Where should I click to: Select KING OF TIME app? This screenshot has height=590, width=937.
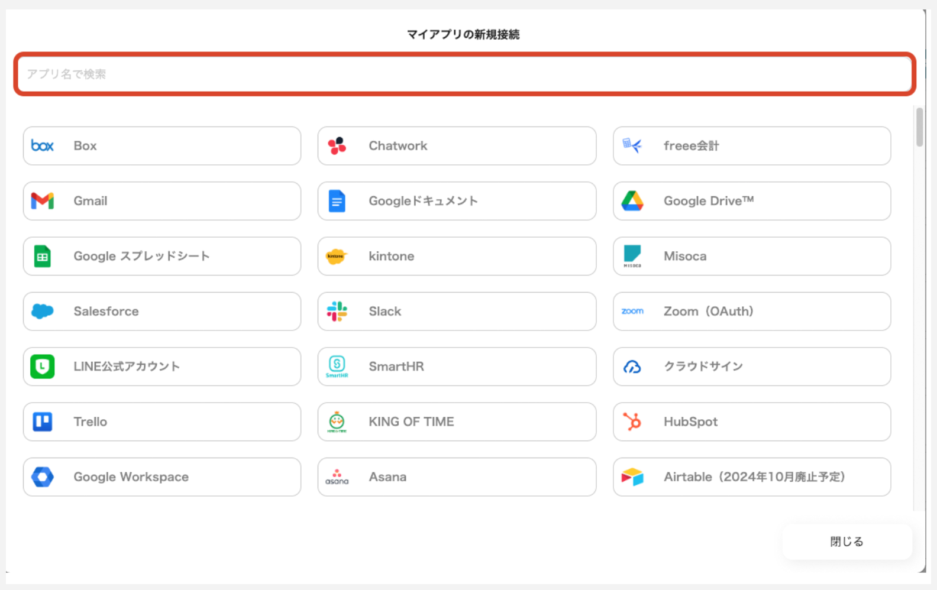pos(456,422)
